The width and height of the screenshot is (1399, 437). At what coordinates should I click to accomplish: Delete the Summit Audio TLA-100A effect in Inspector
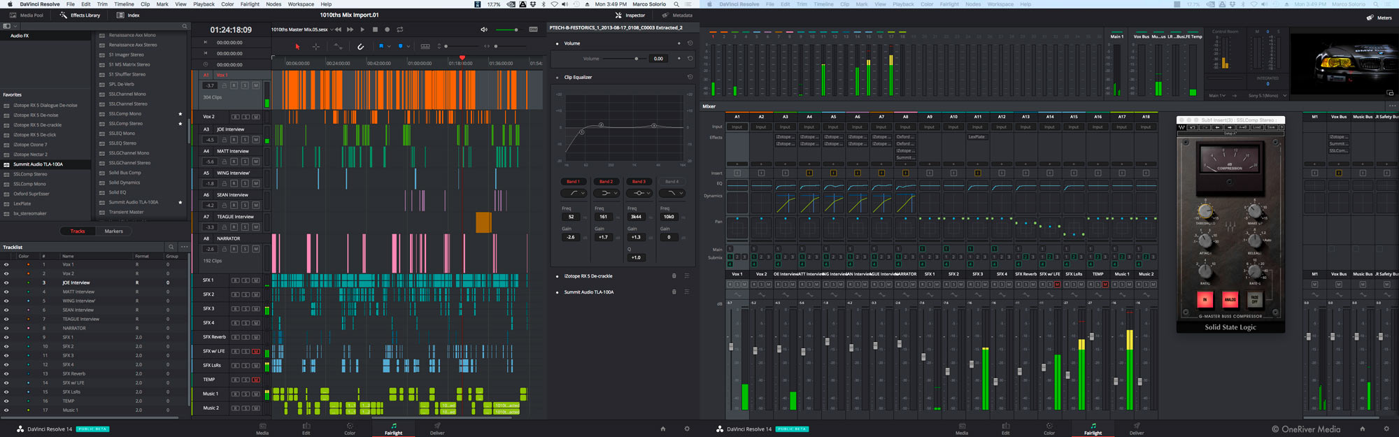(674, 292)
